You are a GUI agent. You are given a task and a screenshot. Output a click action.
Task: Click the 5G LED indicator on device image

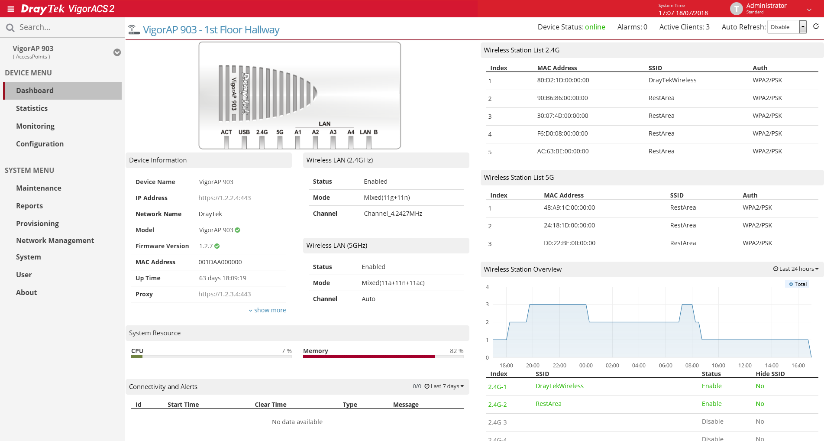pyautogui.click(x=280, y=143)
